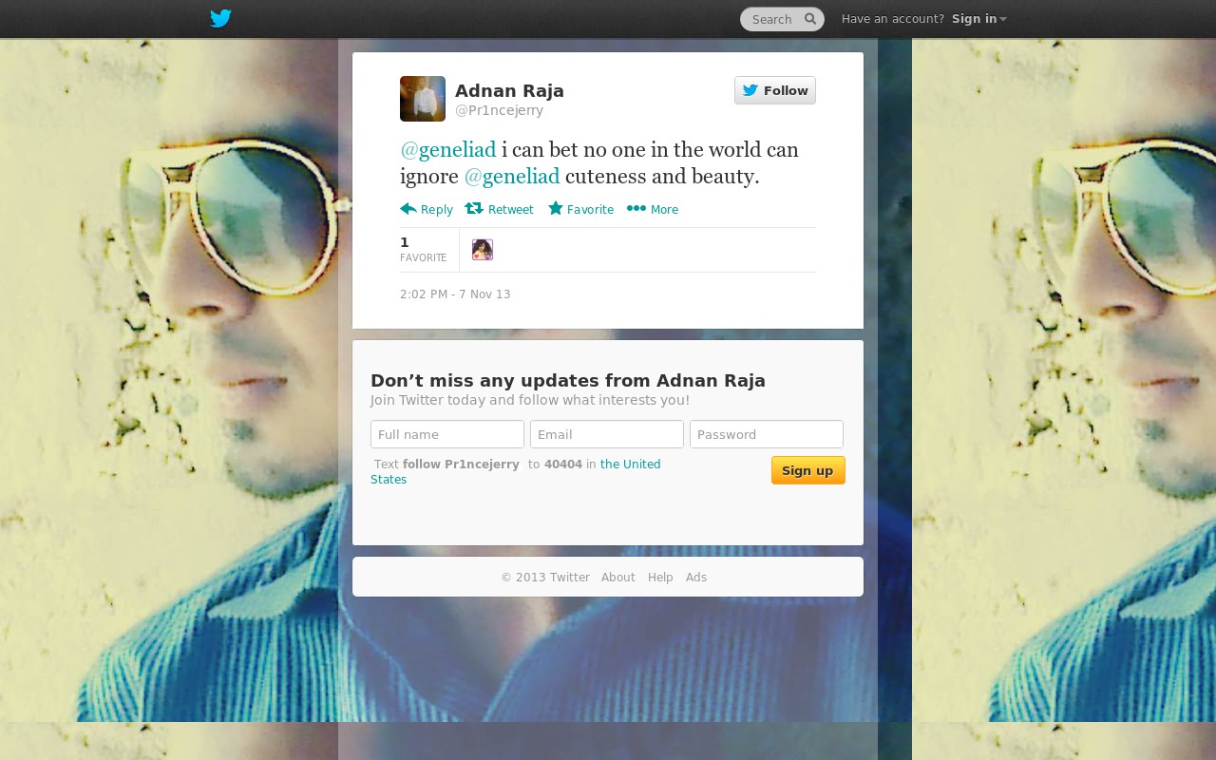Click the Email input field
The image size is (1216, 760).
(607, 434)
